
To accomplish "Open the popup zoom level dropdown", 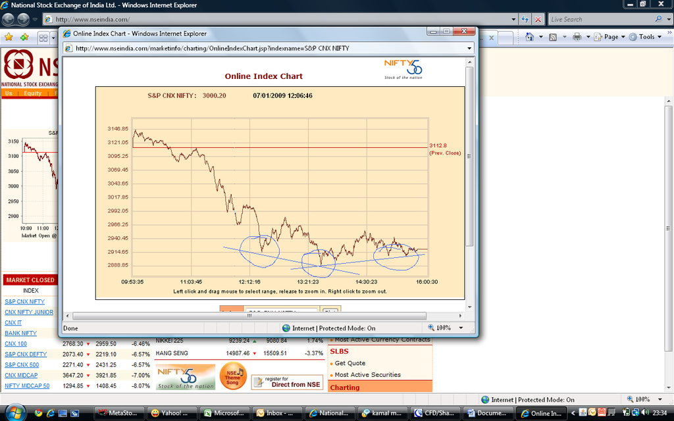I will pos(461,328).
